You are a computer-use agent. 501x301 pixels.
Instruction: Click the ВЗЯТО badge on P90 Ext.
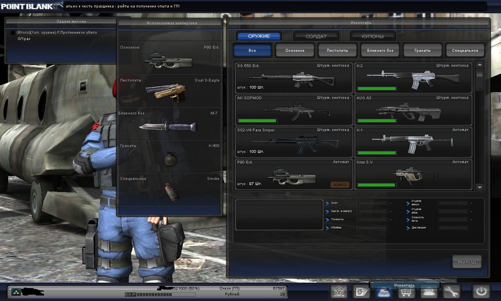click(340, 185)
